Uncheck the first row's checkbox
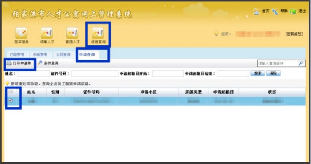The width and height of the screenshot is (311, 164). 11,101
